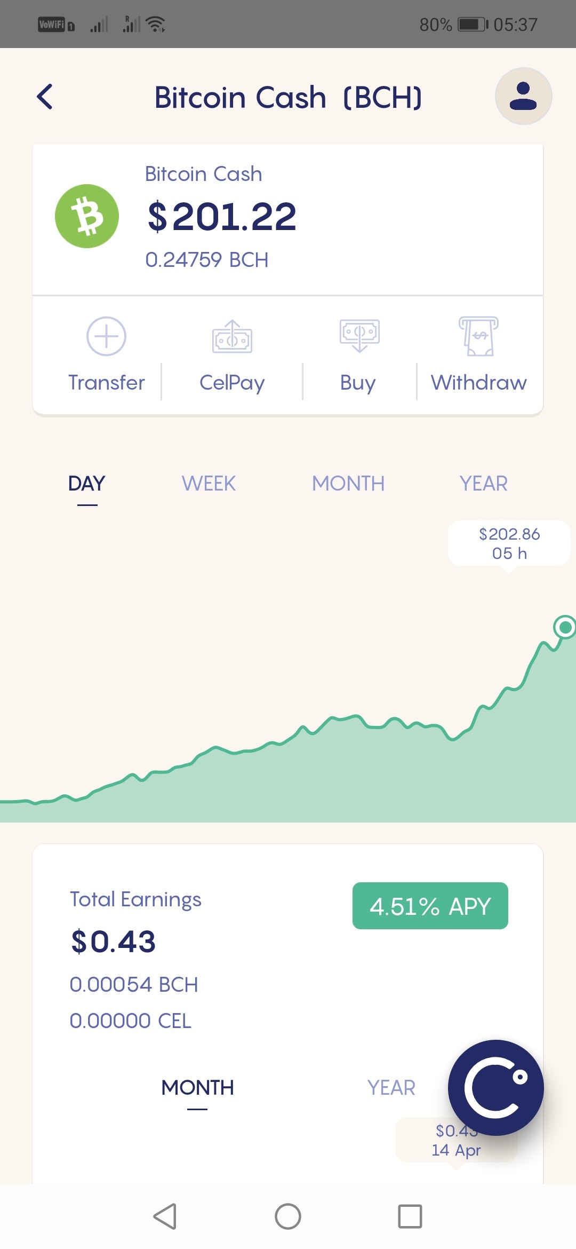Tap the Withdraw ATM icon

(x=478, y=336)
